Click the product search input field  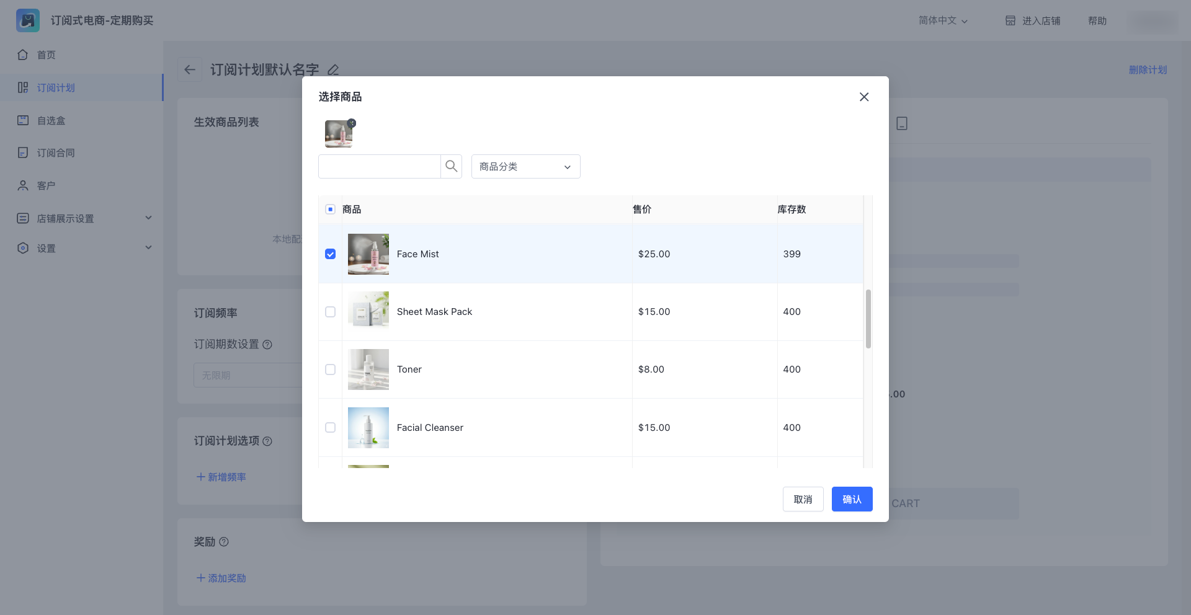click(x=380, y=166)
